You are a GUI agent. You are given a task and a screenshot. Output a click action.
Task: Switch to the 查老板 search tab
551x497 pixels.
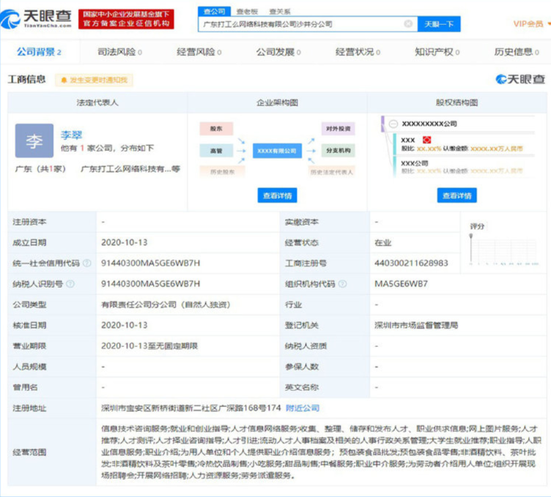[247, 12]
